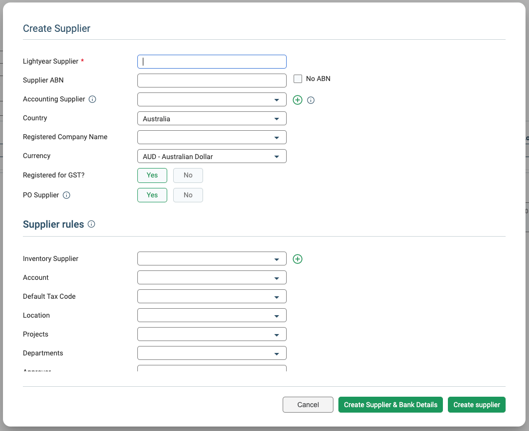Click the Supplier rules info icon
This screenshot has height=431, width=529.
tap(92, 224)
